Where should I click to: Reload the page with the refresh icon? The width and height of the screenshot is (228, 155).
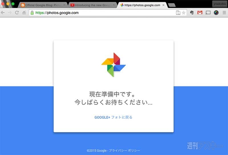pyautogui.click(x=17, y=13)
